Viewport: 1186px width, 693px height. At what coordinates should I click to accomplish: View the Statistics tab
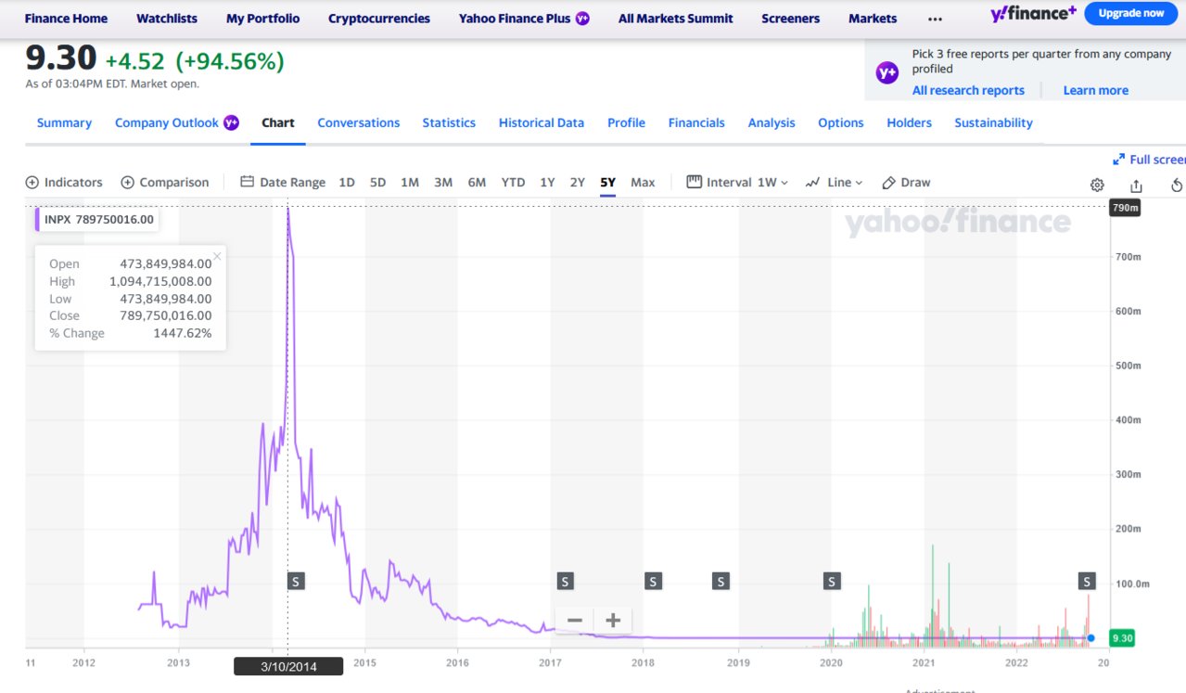tap(449, 122)
